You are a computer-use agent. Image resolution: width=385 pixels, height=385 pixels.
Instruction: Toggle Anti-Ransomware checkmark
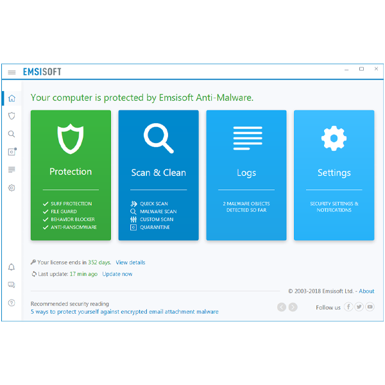(x=46, y=227)
